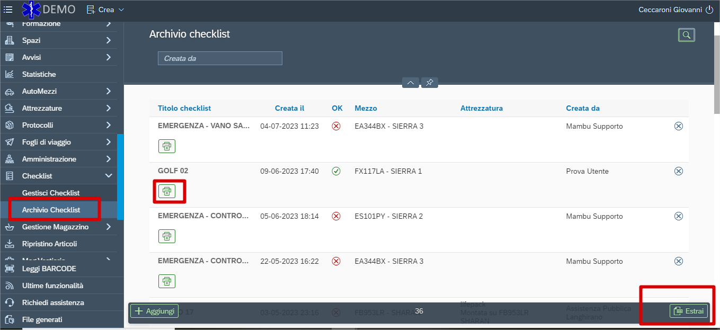Click Richiedi assistenza headset item

point(53,302)
